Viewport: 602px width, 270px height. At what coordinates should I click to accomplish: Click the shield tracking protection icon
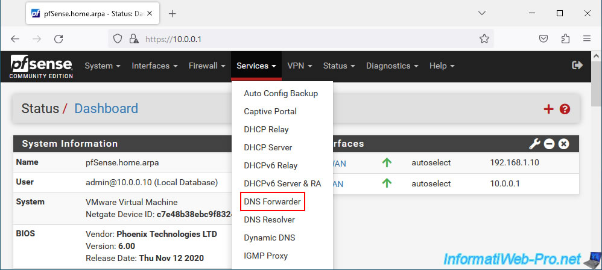(x=118, y=38)
